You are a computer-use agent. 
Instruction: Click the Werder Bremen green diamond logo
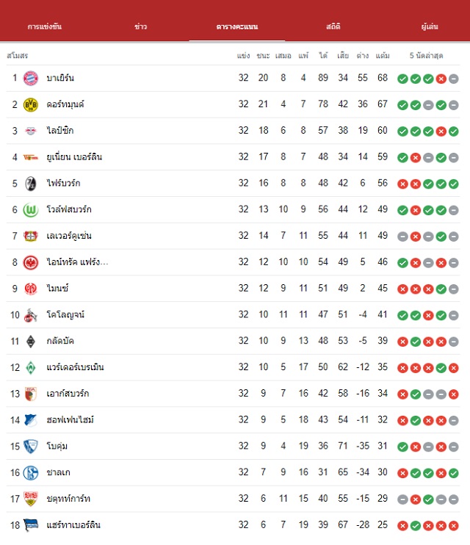31,368
